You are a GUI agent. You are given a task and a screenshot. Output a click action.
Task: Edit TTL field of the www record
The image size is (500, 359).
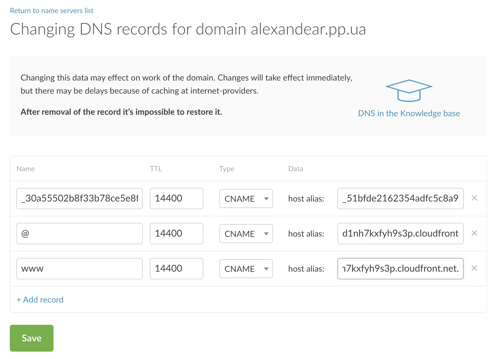(x=176, y=269)
